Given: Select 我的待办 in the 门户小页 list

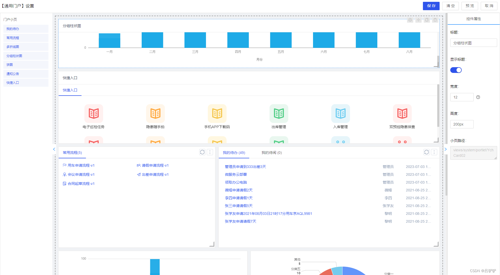Looking at the screenshot, I should coord(26,29).
